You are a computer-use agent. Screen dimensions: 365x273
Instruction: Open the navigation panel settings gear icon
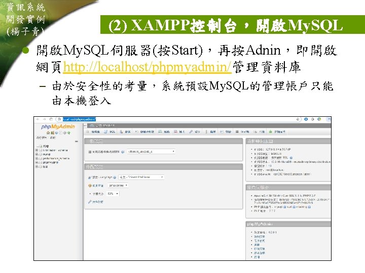click(64, 133)
